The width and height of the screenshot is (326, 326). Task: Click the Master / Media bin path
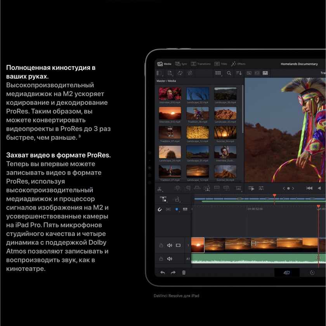click(166, 81)
